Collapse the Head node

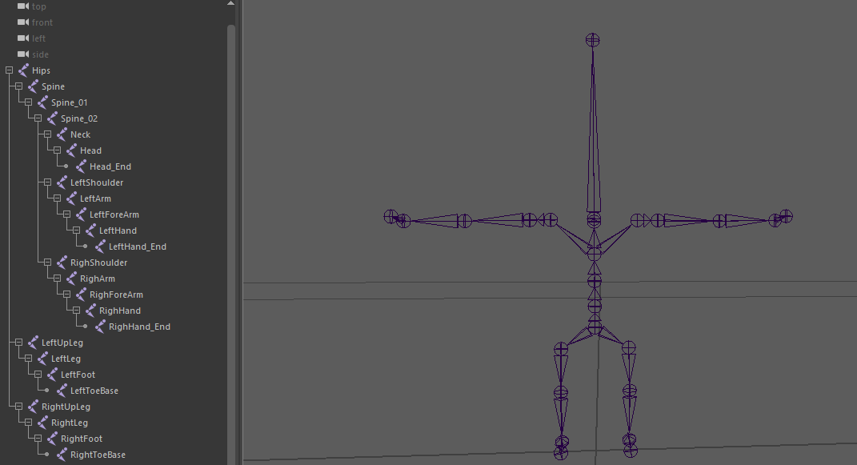tap(57, 150)
